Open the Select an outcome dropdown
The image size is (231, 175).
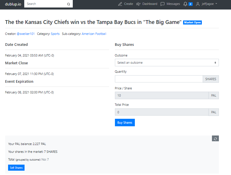tap(167, 63)
